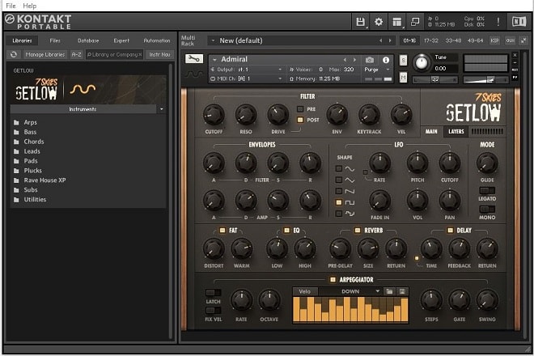Click the arpeggiator folder icon
The height and width of the screenshot is (356, 534).
tap(388, 291)
